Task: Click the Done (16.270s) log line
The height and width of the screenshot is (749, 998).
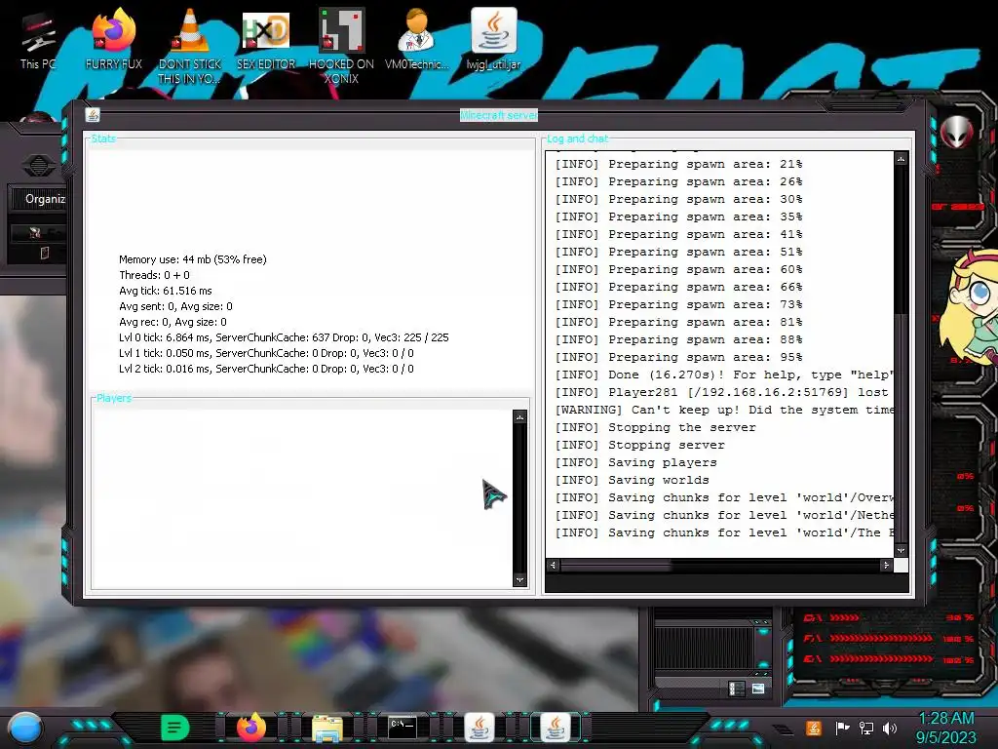Action: coord(724,375)
